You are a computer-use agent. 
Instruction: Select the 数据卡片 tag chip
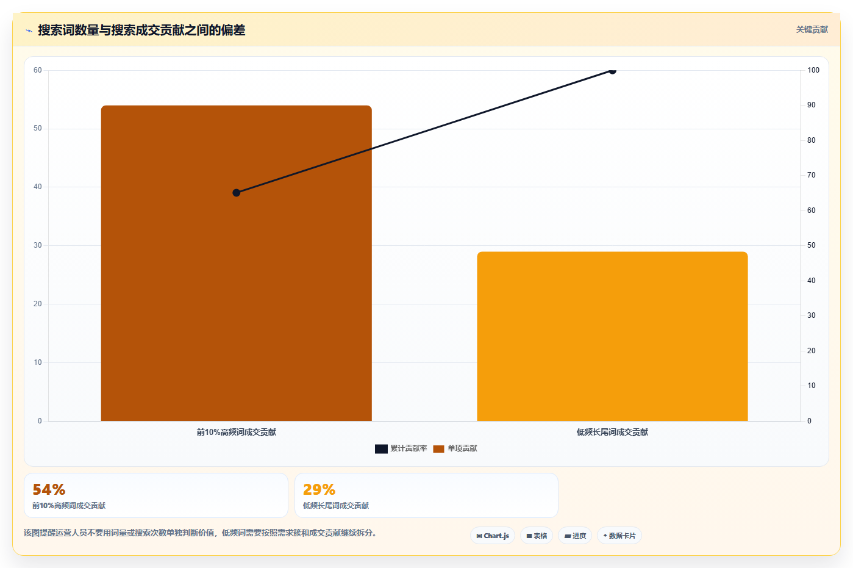point(619,536)
